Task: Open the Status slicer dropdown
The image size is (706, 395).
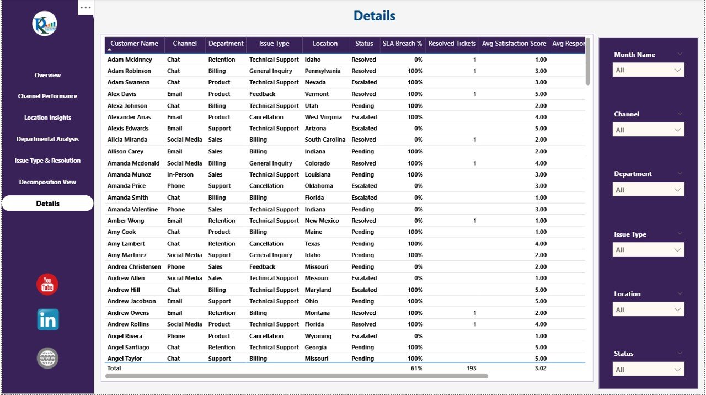Action: coord(649,369)
